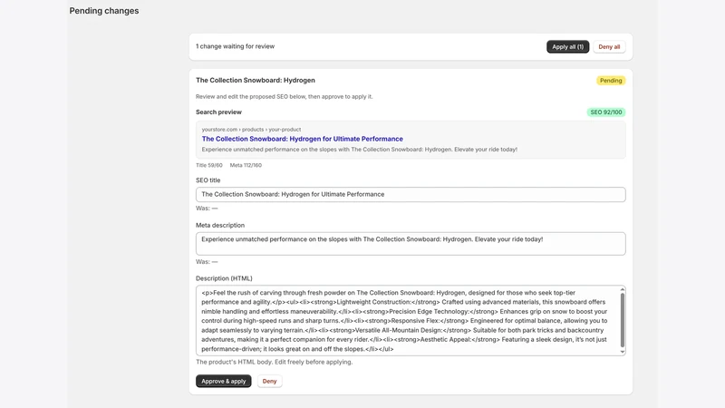Click 'Was: —' under SEO title
The image size is (725, 408).
point(207,209)
